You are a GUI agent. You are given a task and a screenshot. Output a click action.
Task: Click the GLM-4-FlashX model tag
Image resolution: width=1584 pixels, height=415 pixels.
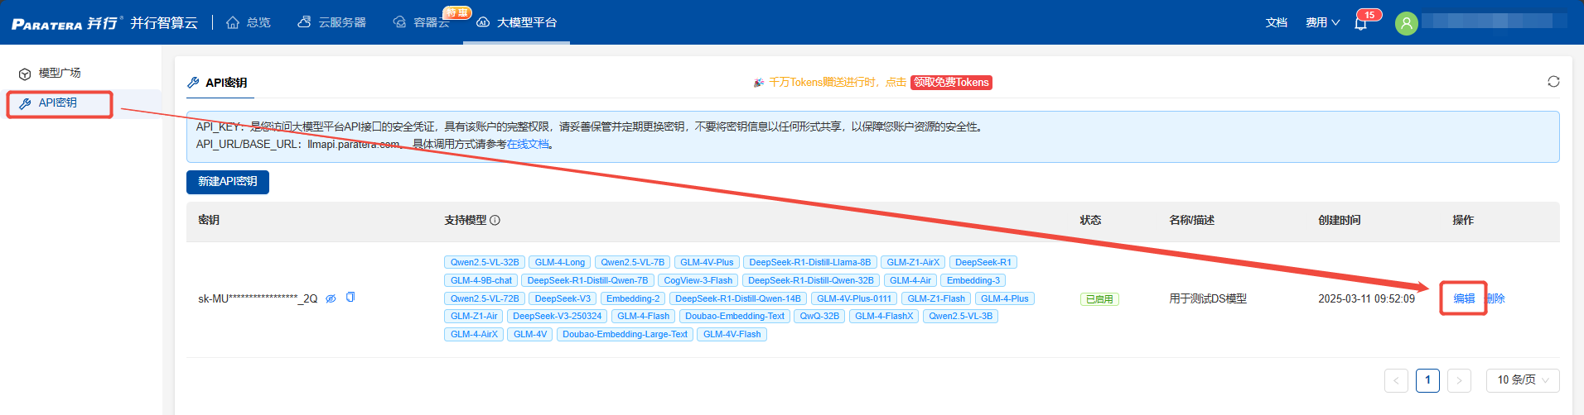[884, 317]
